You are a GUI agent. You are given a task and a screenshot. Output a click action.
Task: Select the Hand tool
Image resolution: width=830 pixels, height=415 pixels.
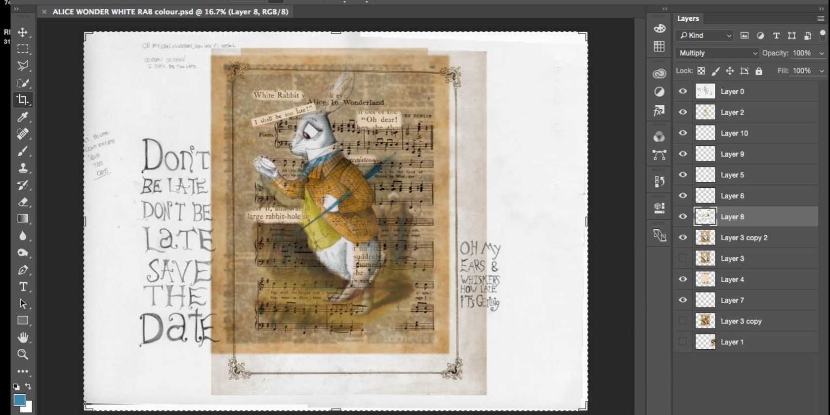(23, 337)
